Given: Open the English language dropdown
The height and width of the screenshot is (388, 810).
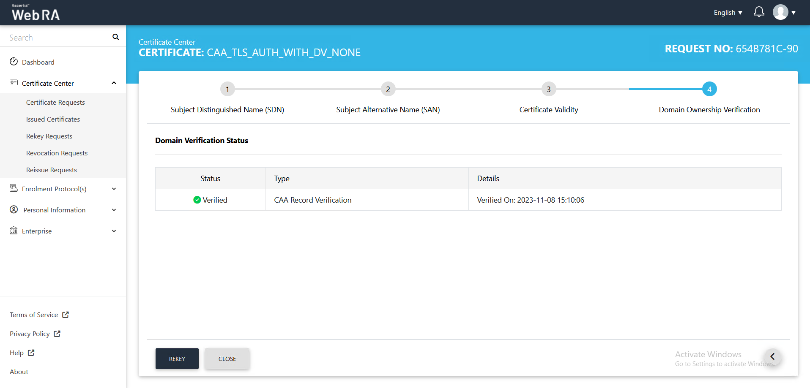Looking at the screenshot, I should [x=728, y=13].
